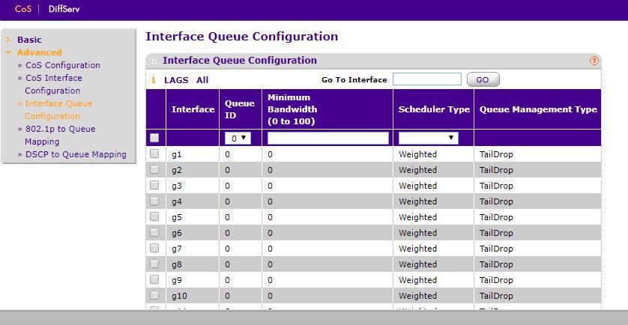
Task: Focus the Minimum Bandwidth input field
Action: pyautogui.click(x=328, y=138)
